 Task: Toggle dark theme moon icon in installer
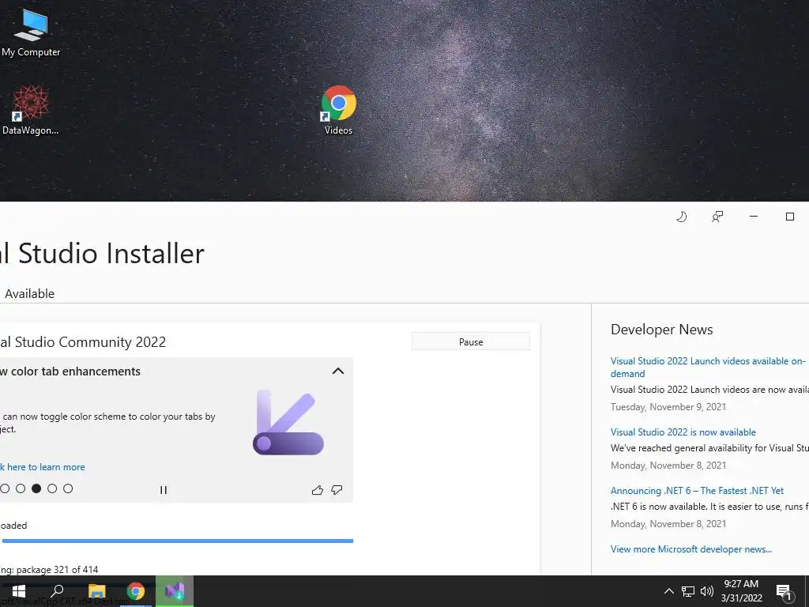click(x=682, y=217)
